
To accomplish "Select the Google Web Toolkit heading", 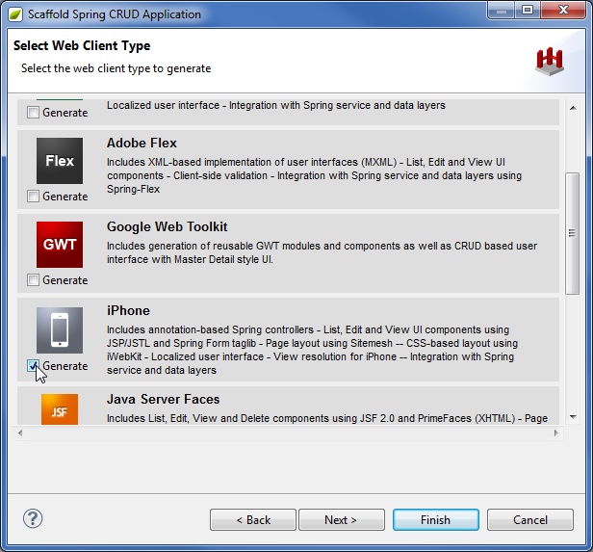I will (x=168, y=226).
